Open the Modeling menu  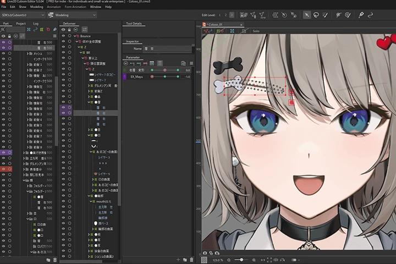(x=37, y=7)
